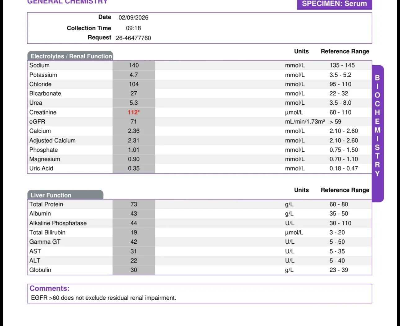Click the Albumin row label

point(40,214)
